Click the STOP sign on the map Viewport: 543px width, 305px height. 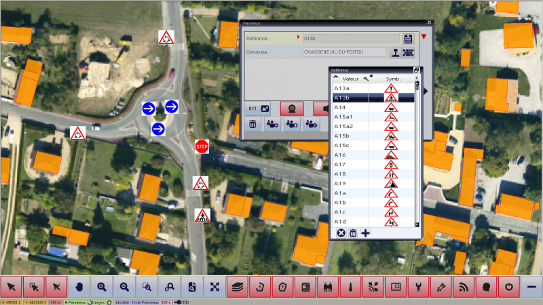coord(201,146)
